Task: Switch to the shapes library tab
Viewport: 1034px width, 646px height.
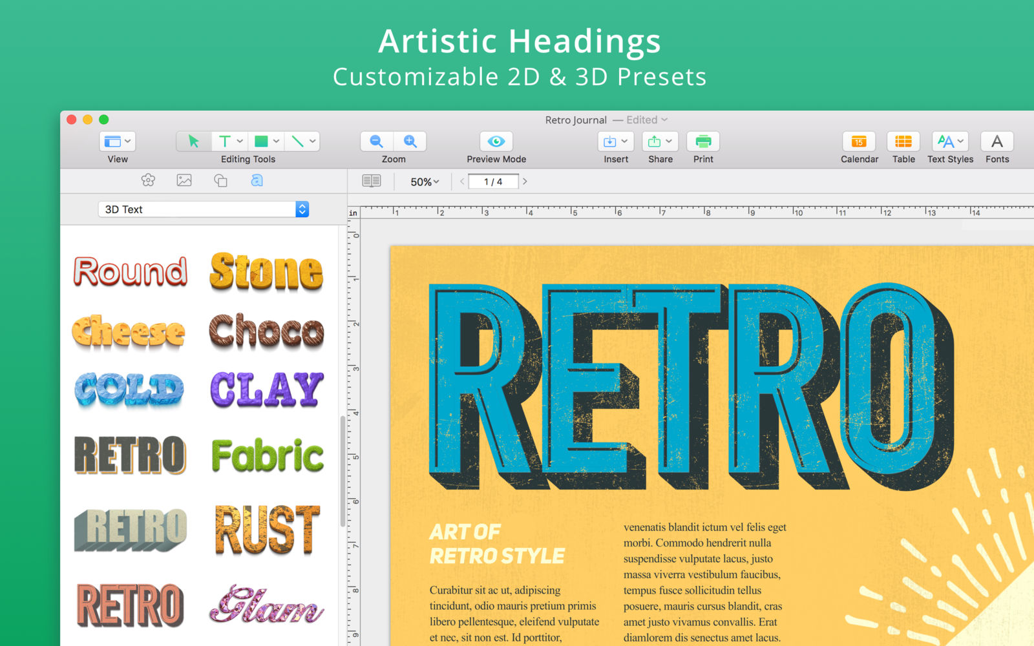Action: 220,181
